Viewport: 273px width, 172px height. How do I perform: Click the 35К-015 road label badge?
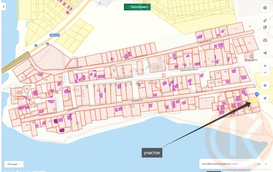(x=55, y=35)
